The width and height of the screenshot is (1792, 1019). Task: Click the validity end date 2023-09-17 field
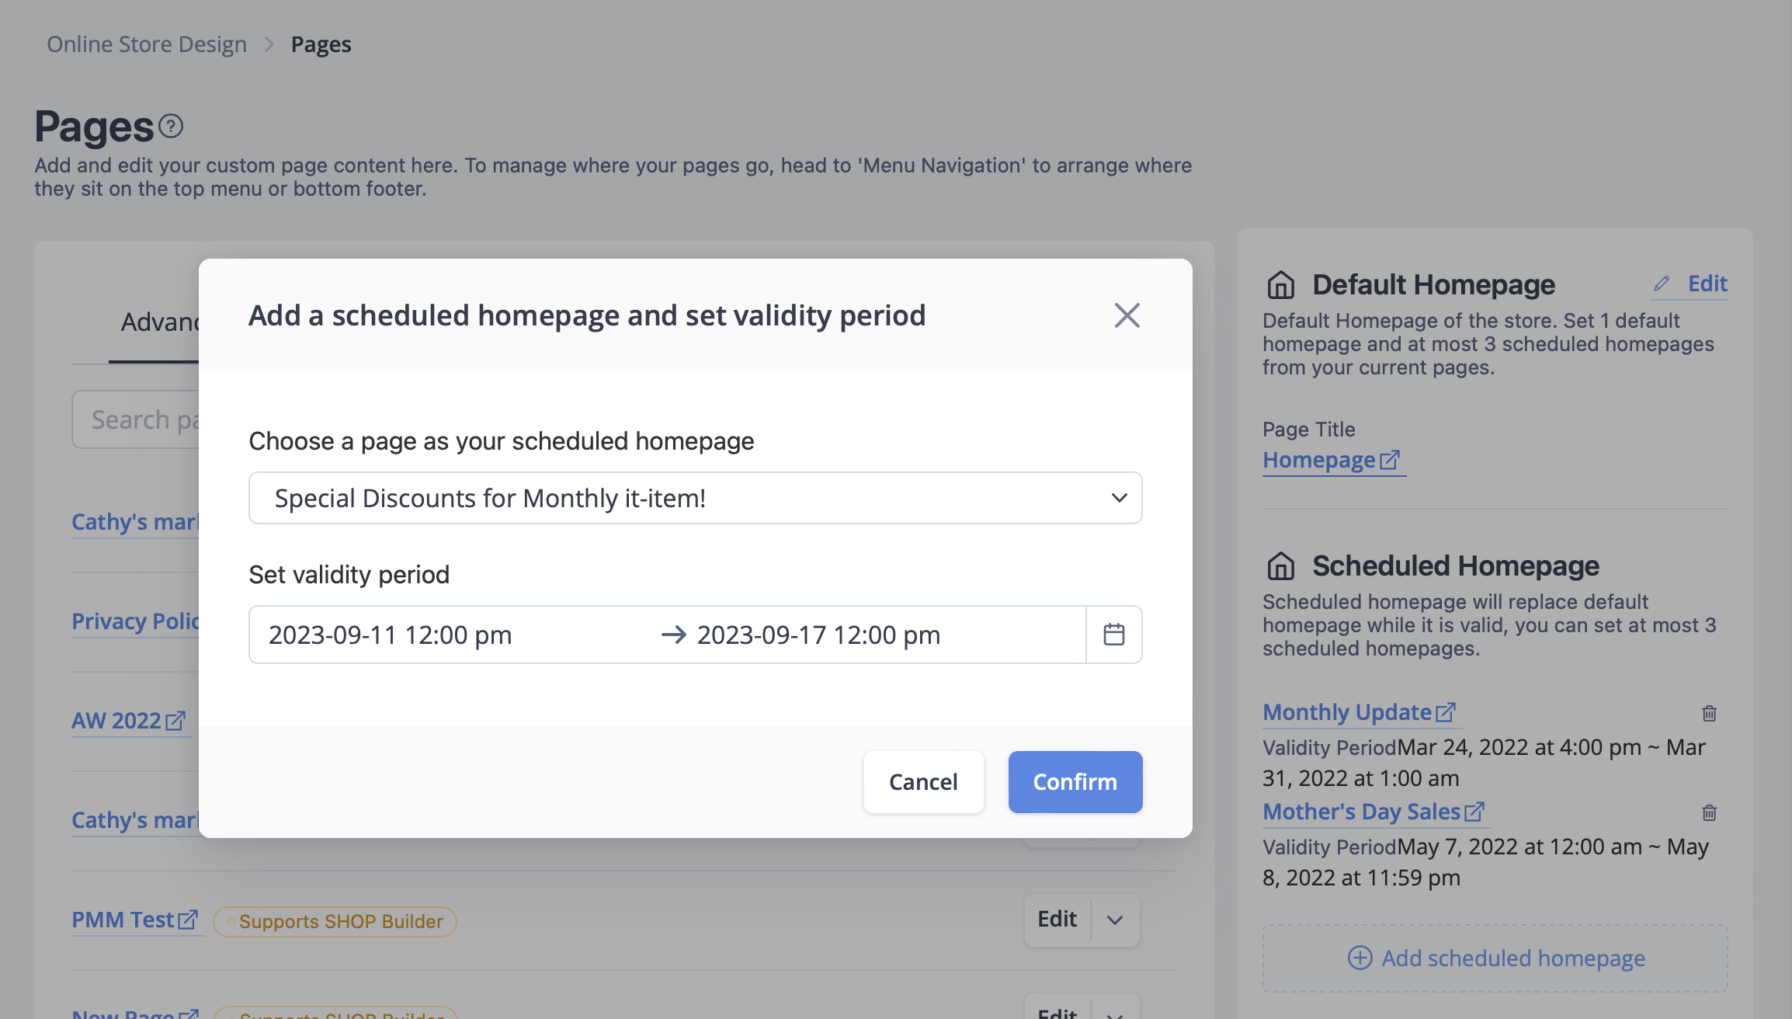818,635
